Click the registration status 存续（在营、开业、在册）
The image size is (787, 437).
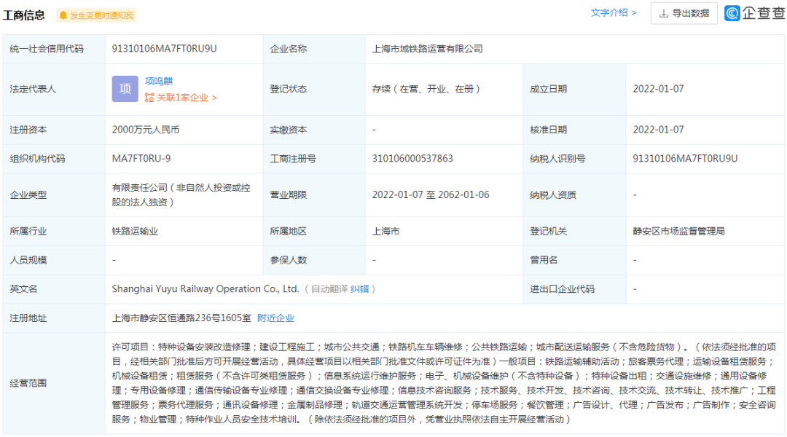(426, 89)
